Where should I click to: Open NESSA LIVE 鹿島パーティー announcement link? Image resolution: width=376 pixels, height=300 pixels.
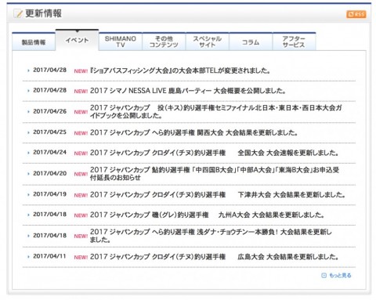coord(188,91)
